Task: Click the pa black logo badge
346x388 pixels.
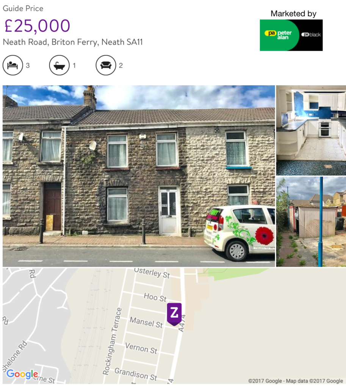Action: (311, 34)
